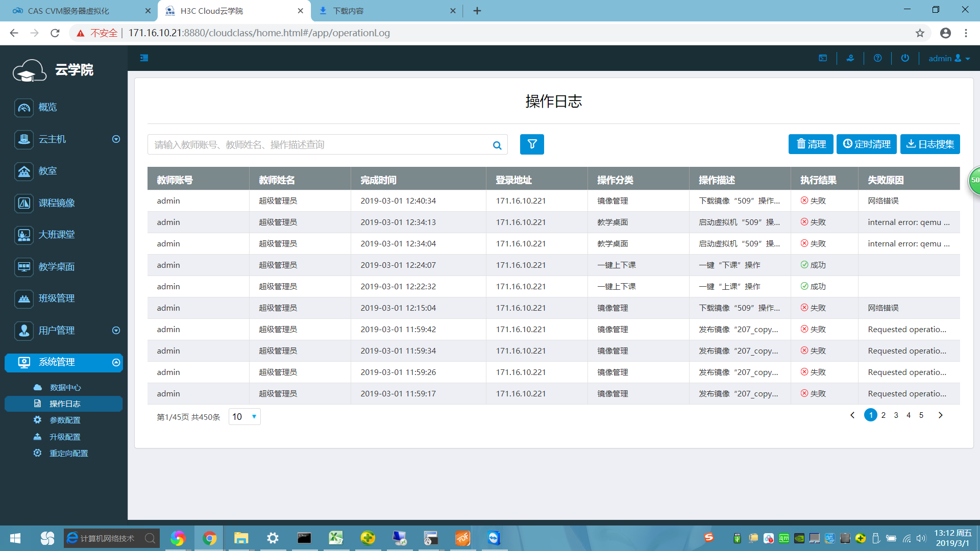Collapse the 系统管理 menu section
Viewport: 980px width, 551px height.
pos(116,362)
